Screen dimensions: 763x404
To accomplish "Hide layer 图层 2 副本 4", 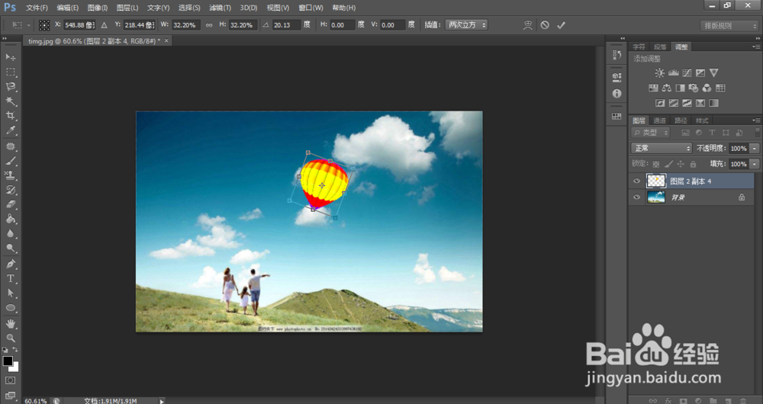I will click(x=636, y=181).
